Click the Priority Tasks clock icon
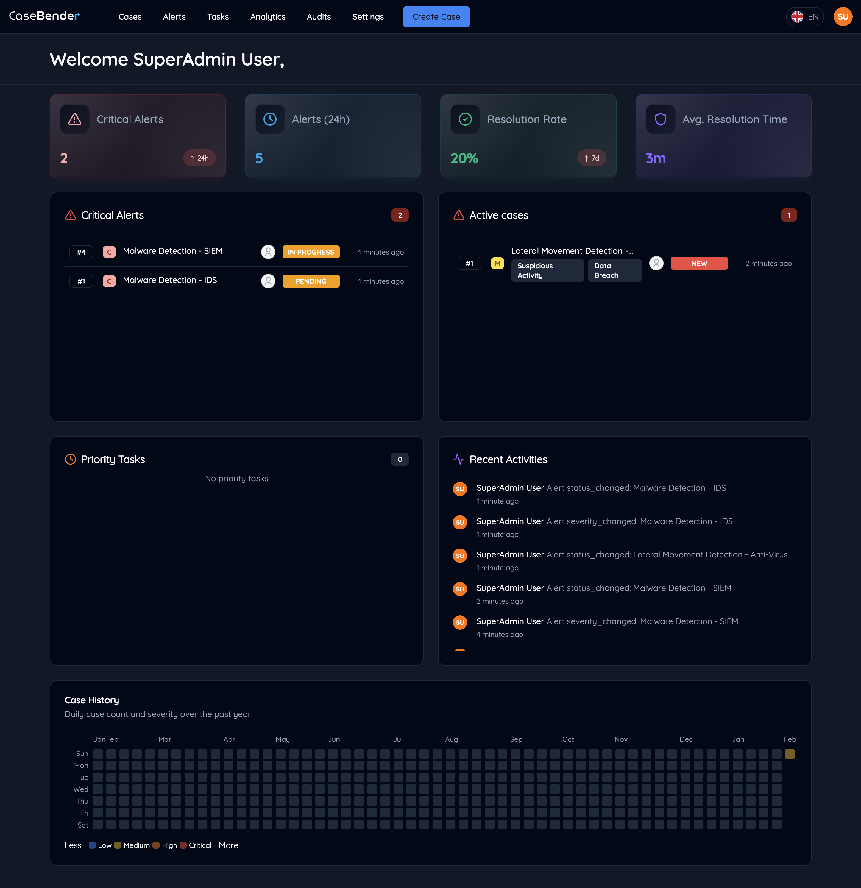The image size is (861, 888). coord(71,459)
